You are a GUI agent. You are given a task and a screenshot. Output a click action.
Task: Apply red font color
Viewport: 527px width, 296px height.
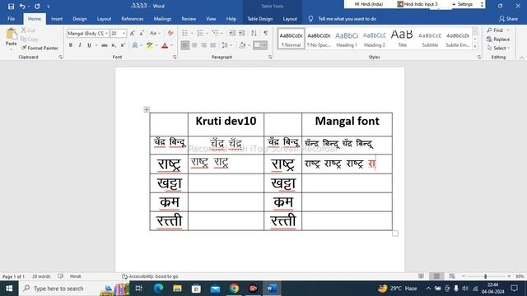165,45
